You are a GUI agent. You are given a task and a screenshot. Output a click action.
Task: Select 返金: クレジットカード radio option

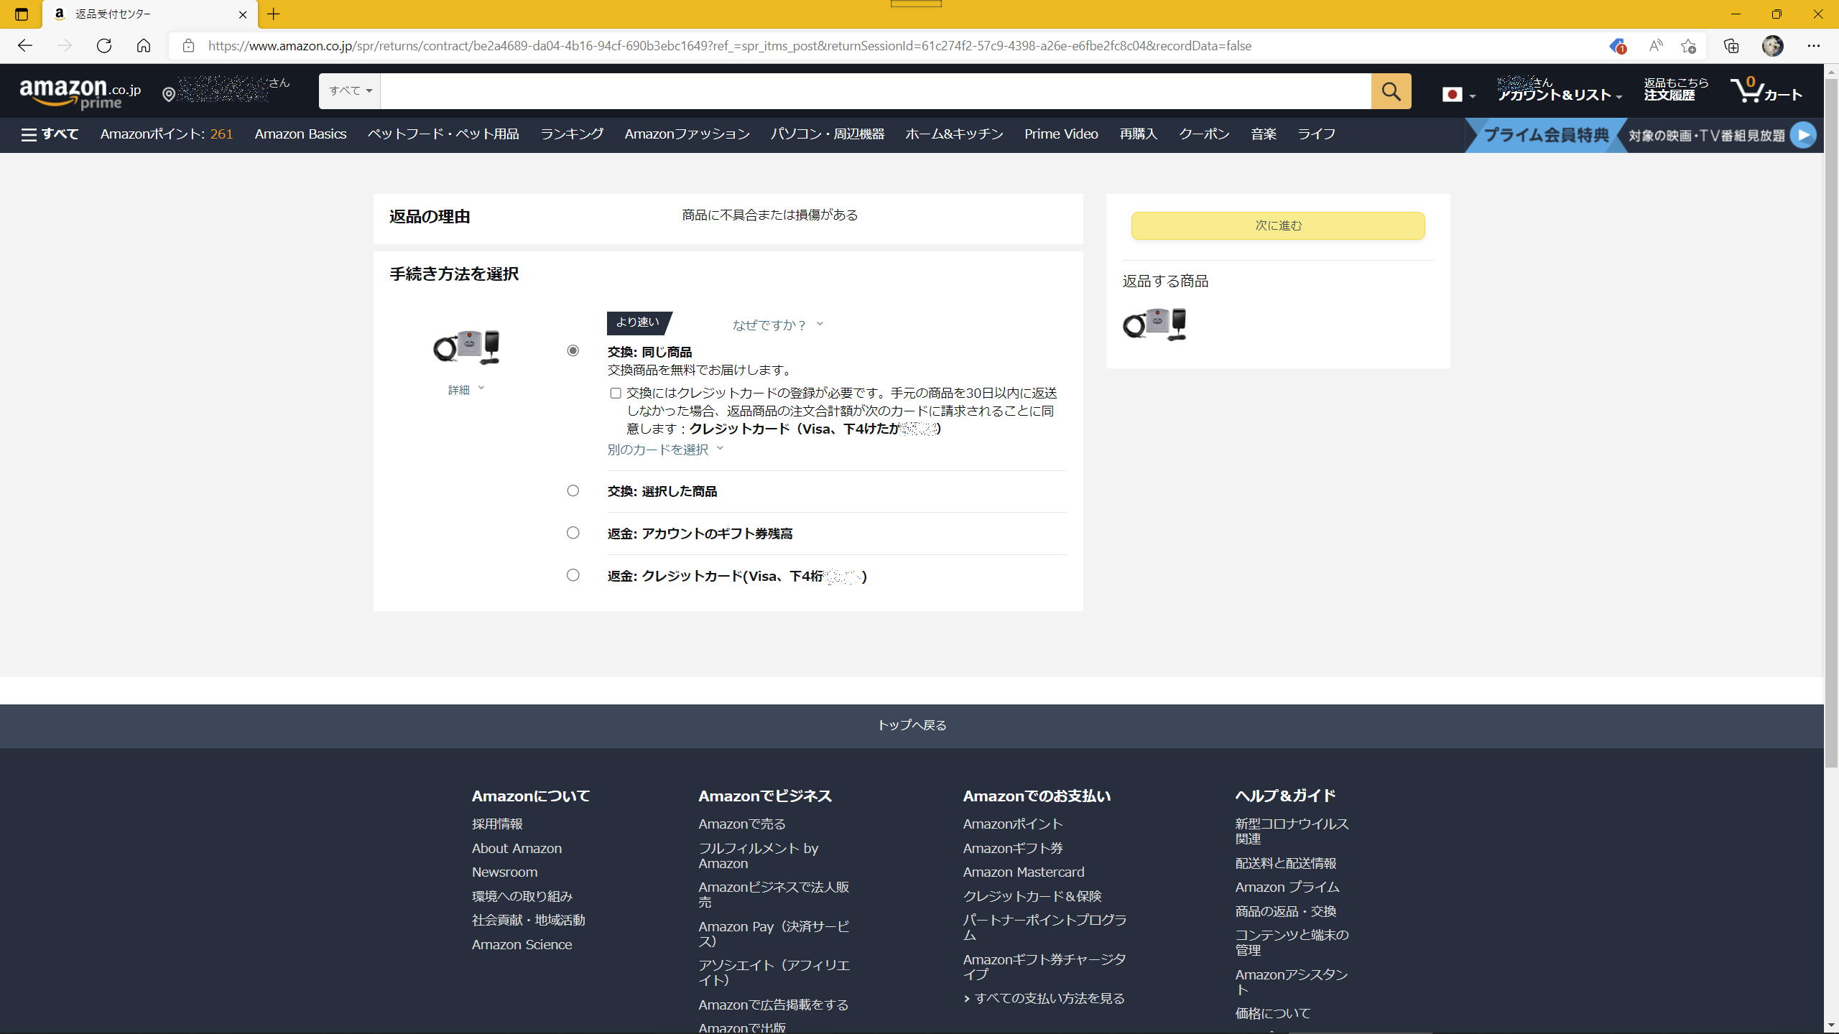click(x=573, y=575)
